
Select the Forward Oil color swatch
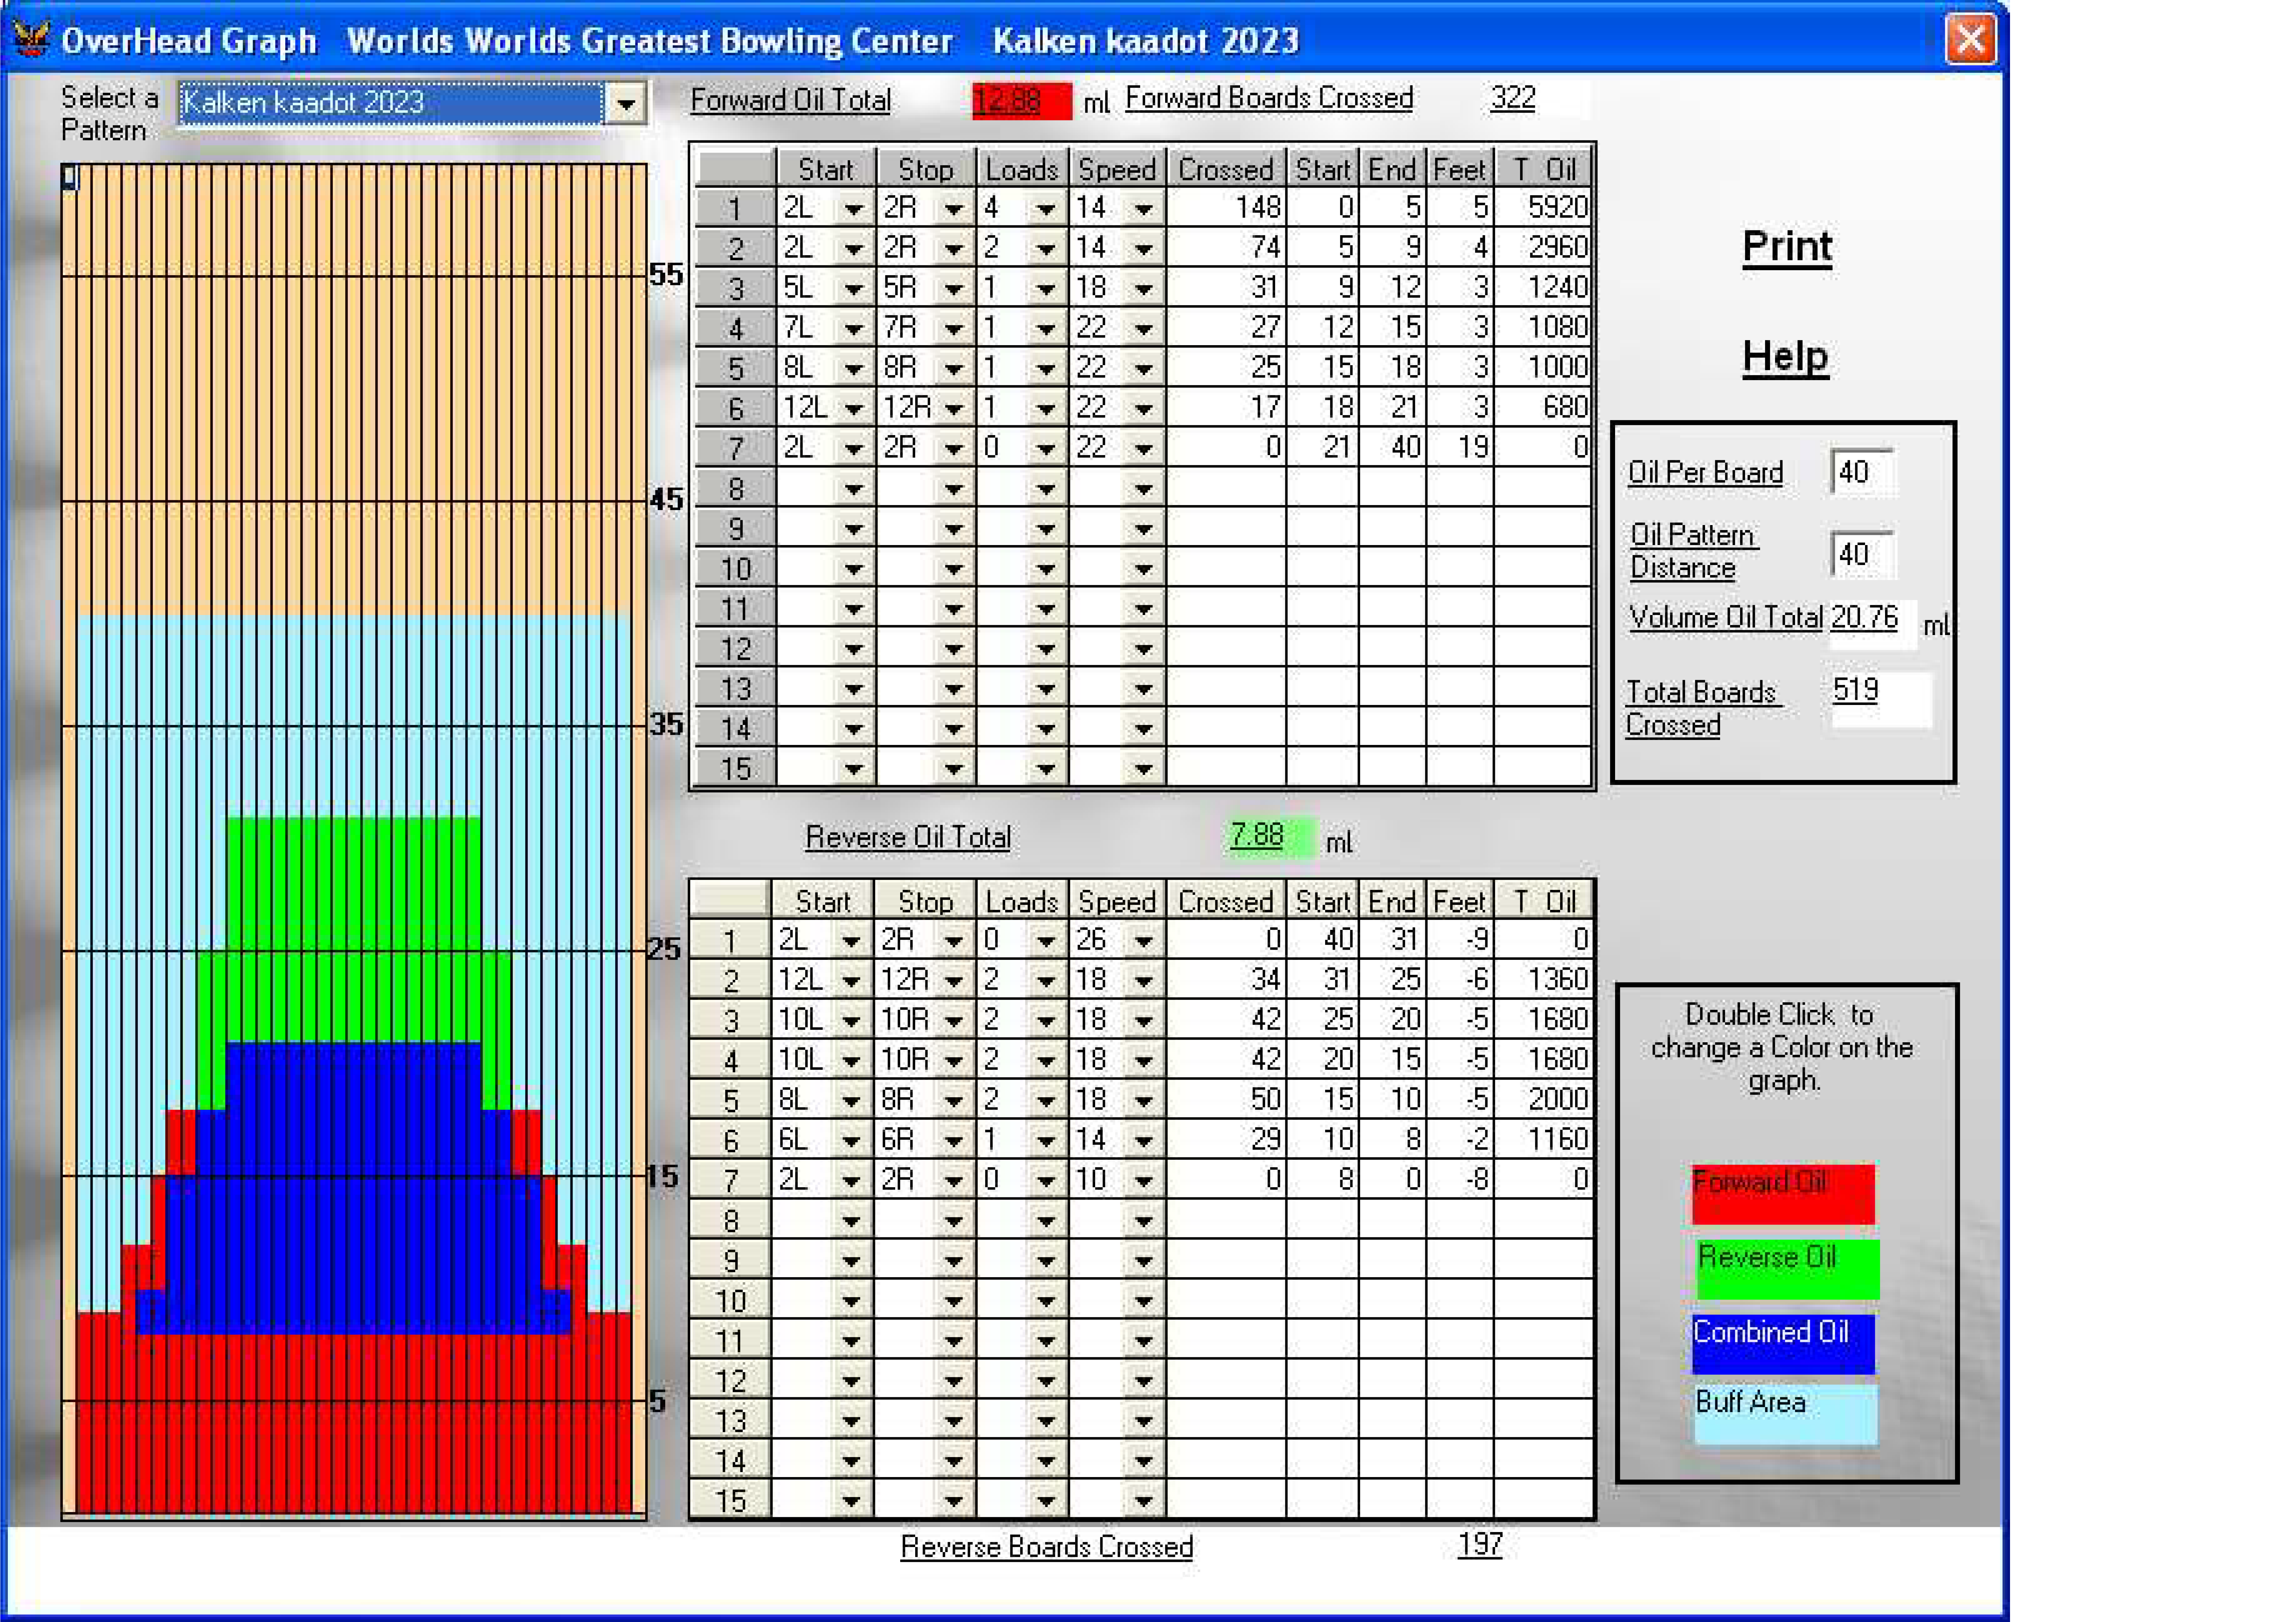pos(1783,1194)
